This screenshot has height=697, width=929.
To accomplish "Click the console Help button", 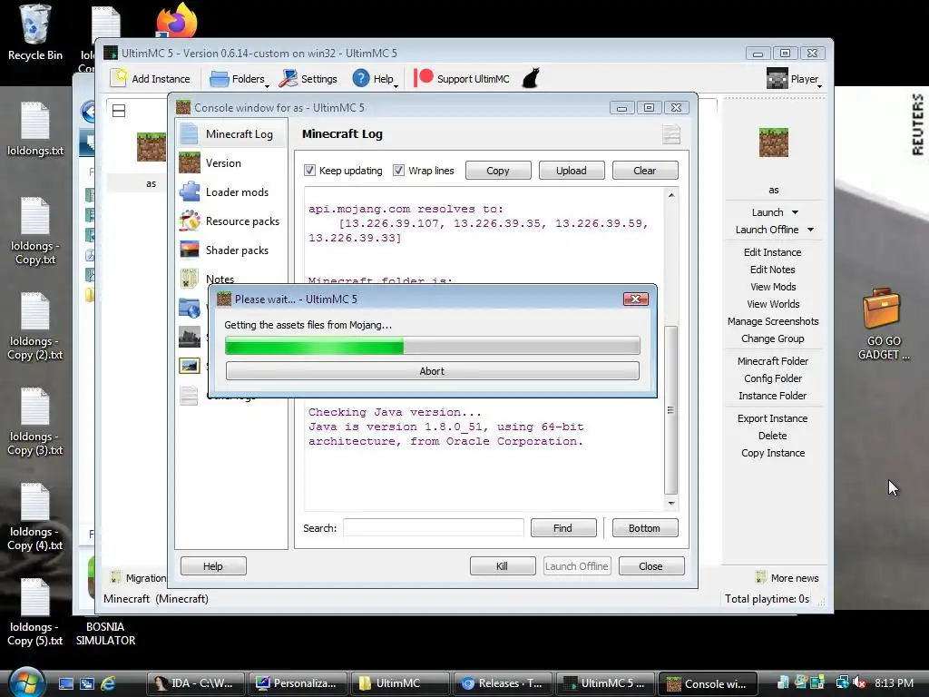I will point(213,566).
